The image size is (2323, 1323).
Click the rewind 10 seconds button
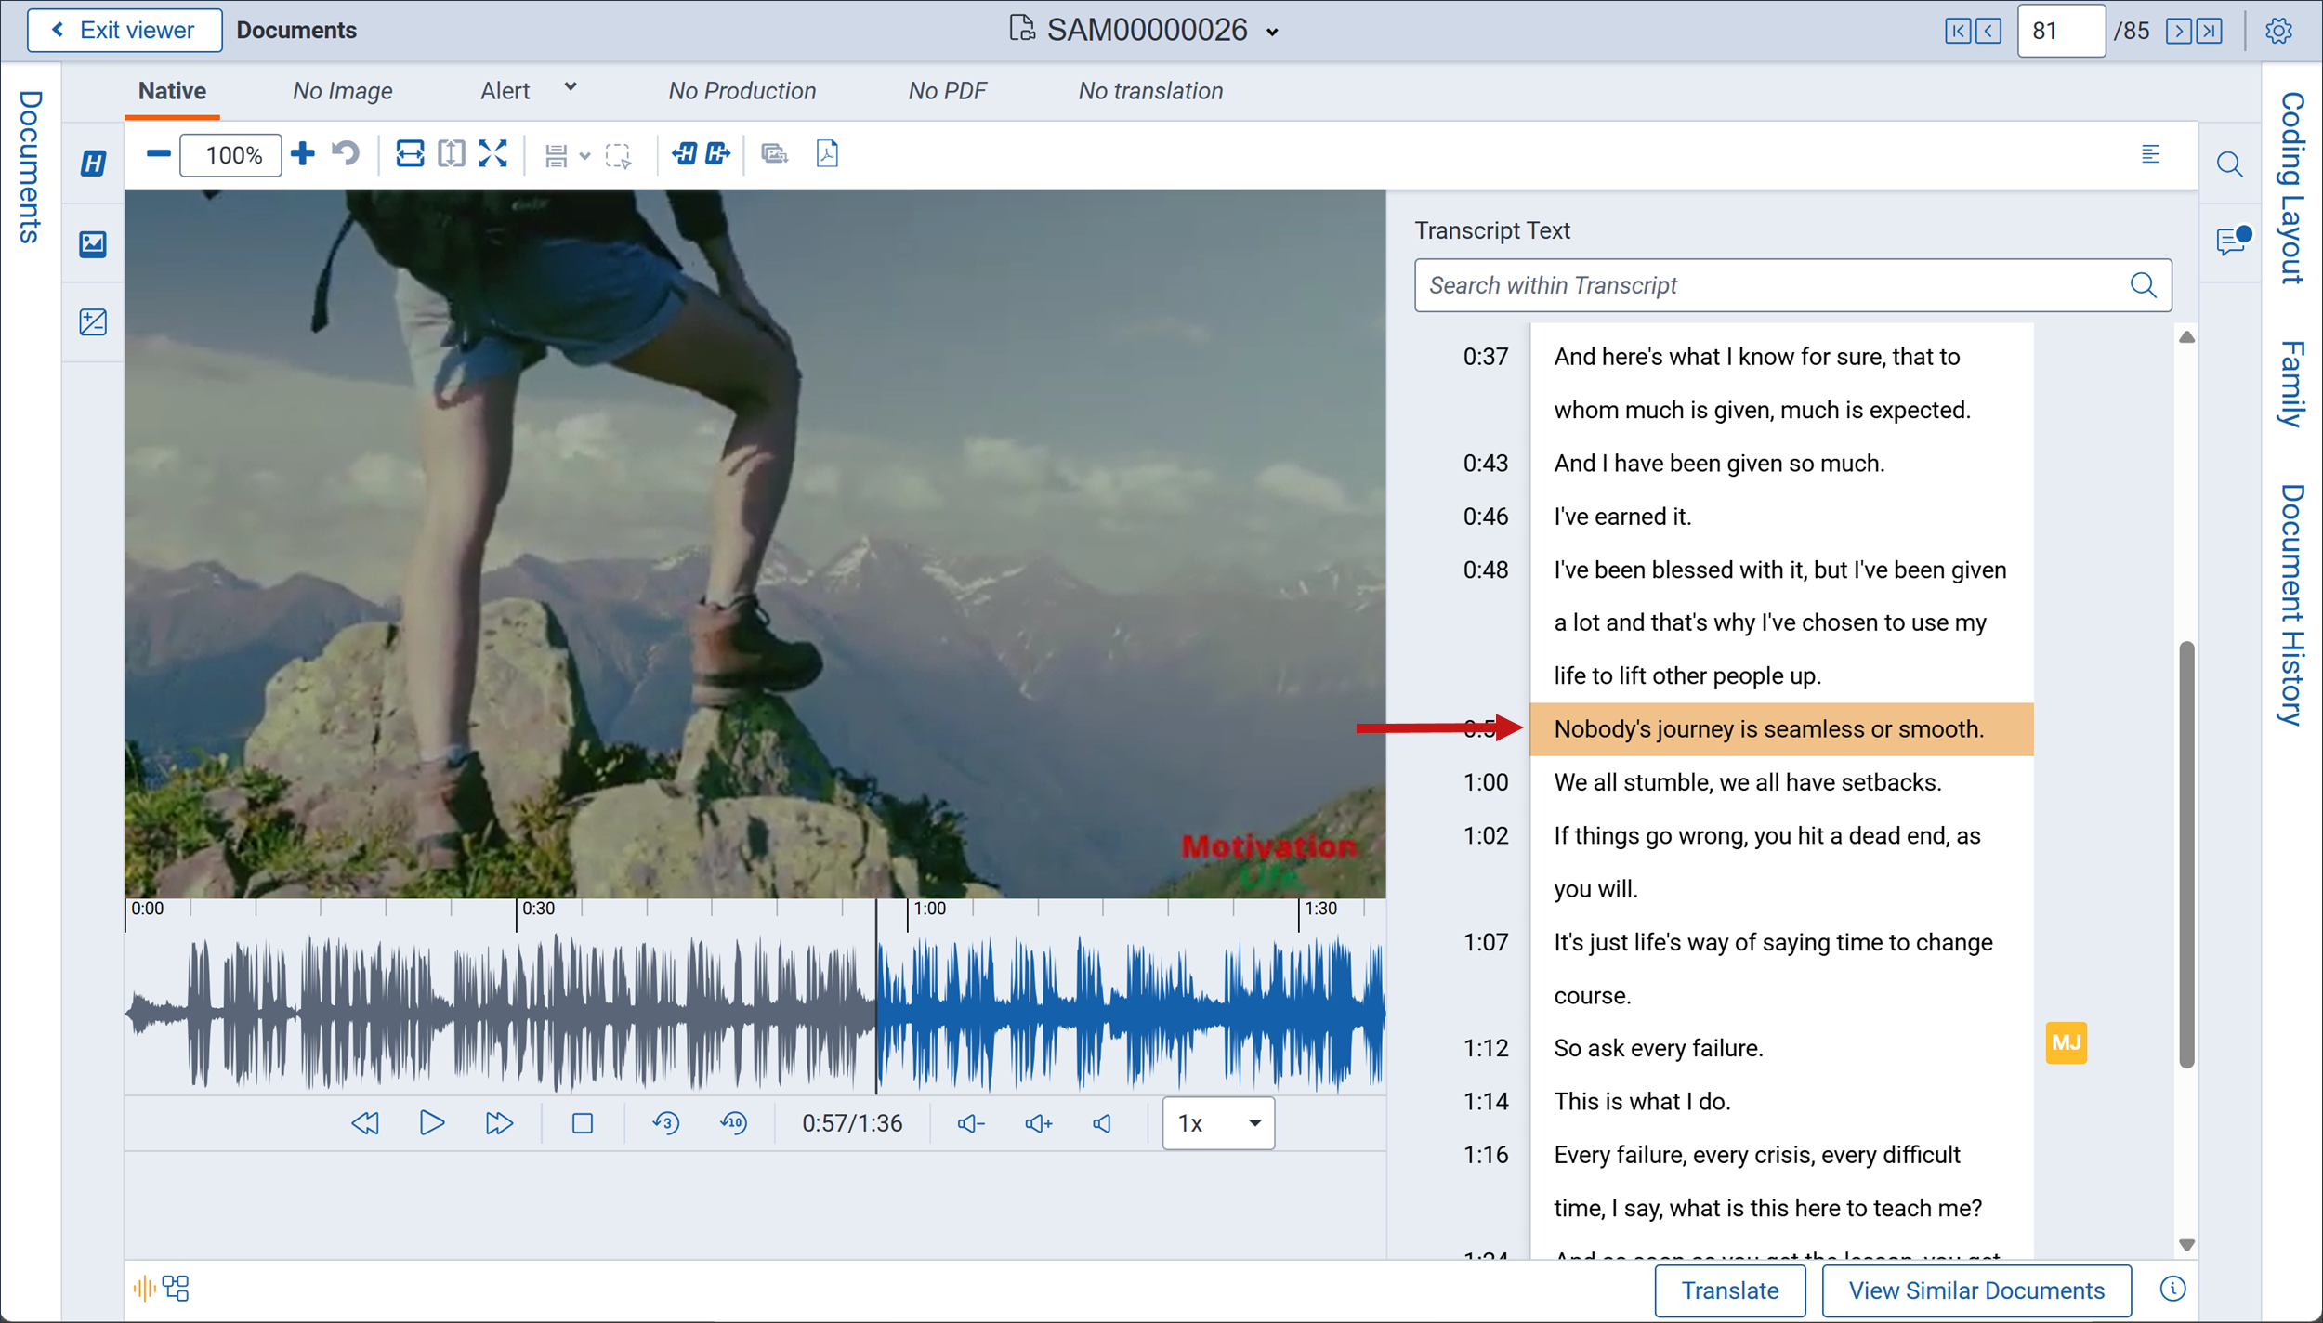[x=733, y=1123]
